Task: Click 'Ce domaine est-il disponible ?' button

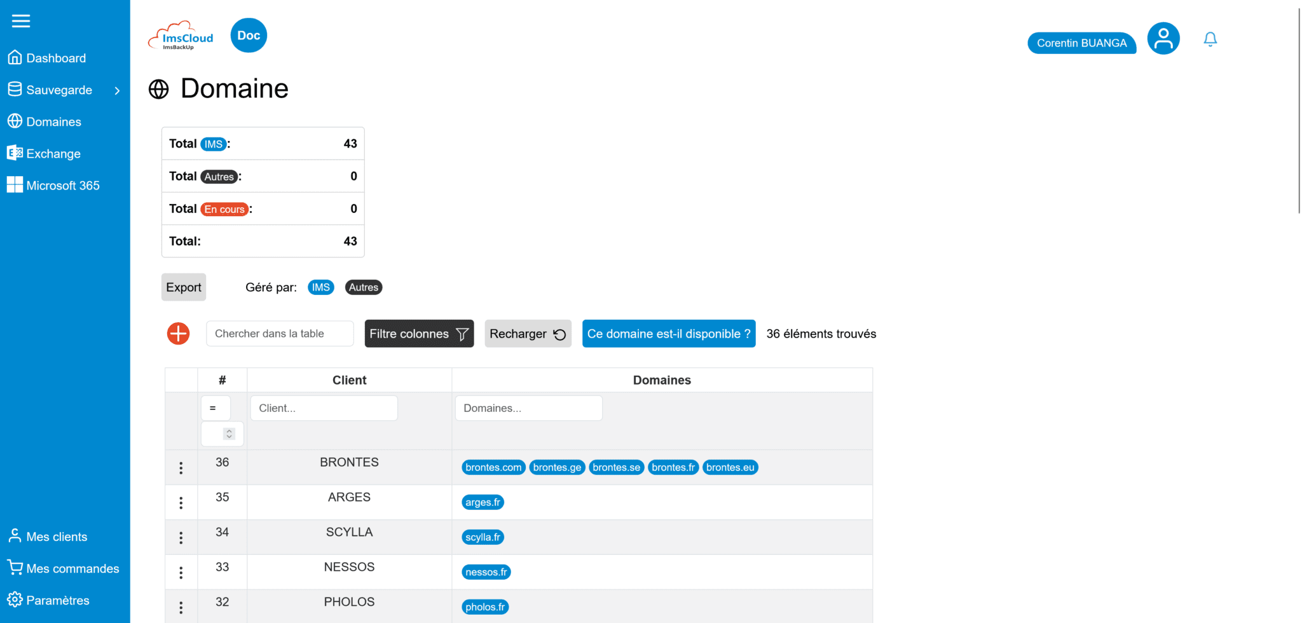Action: (668, 334)
